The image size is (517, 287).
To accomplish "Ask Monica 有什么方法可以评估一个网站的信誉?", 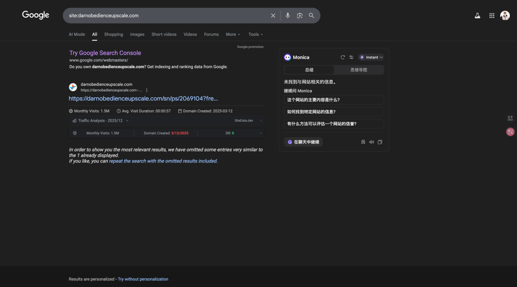I will coord(334,124).
